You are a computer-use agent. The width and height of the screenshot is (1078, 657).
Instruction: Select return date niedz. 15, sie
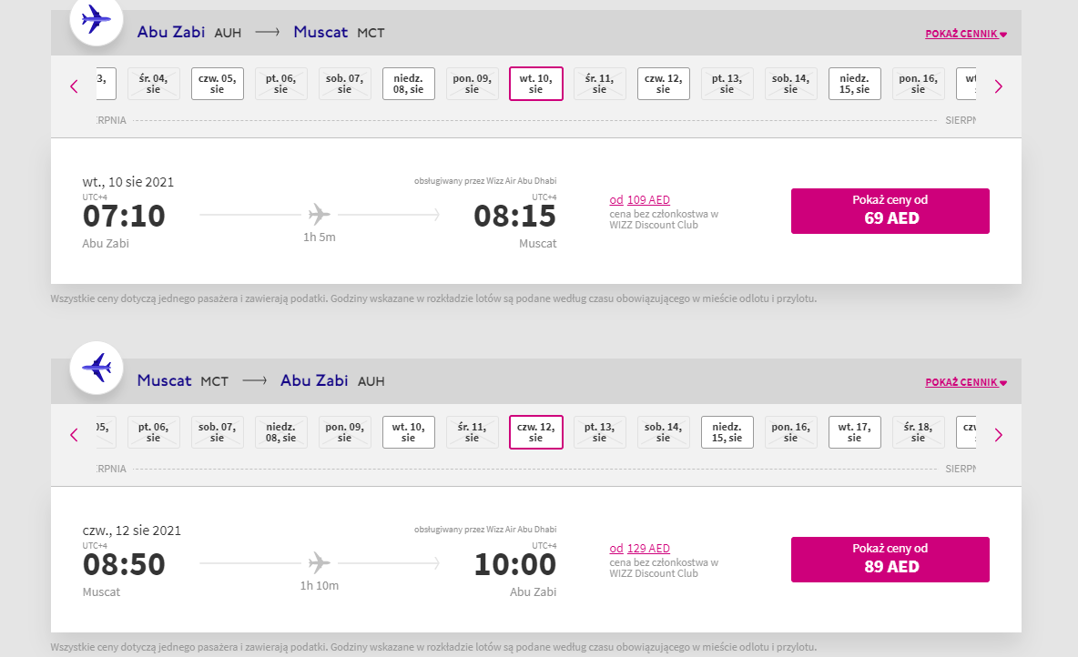pyautogui.click(x=727, y=432)
